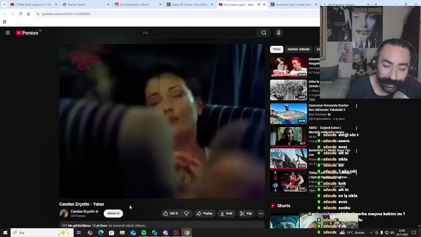Open options for Battlefield V video
Viewport: 421px width, 237px height.
coord(356,151)
